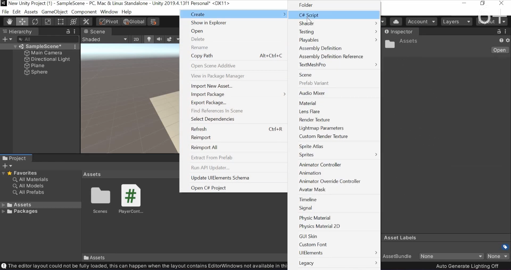Open the Shaded draw mode dropdown

click(105, 39)
